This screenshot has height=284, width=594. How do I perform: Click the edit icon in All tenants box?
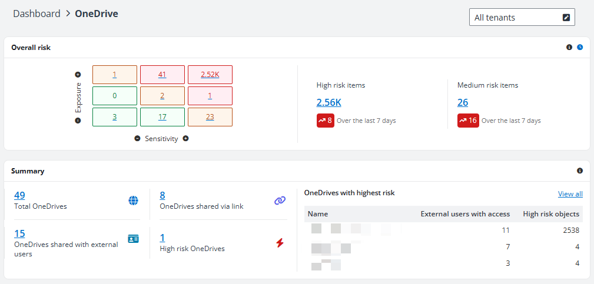pyautogui.click(x=566, y=18)
